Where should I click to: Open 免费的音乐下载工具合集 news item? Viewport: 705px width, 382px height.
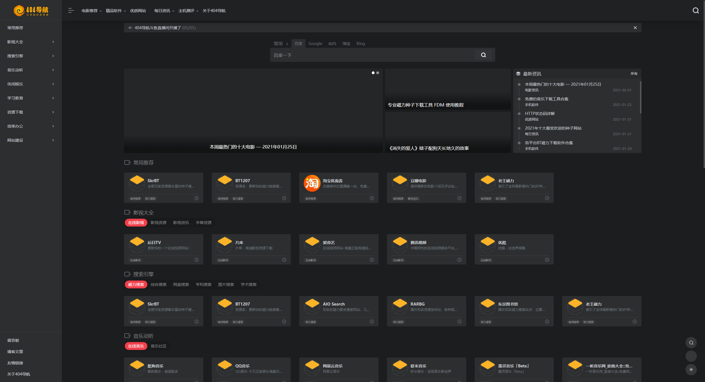coord(546,99)
